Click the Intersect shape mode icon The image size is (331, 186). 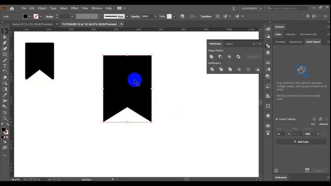(229, 57)
